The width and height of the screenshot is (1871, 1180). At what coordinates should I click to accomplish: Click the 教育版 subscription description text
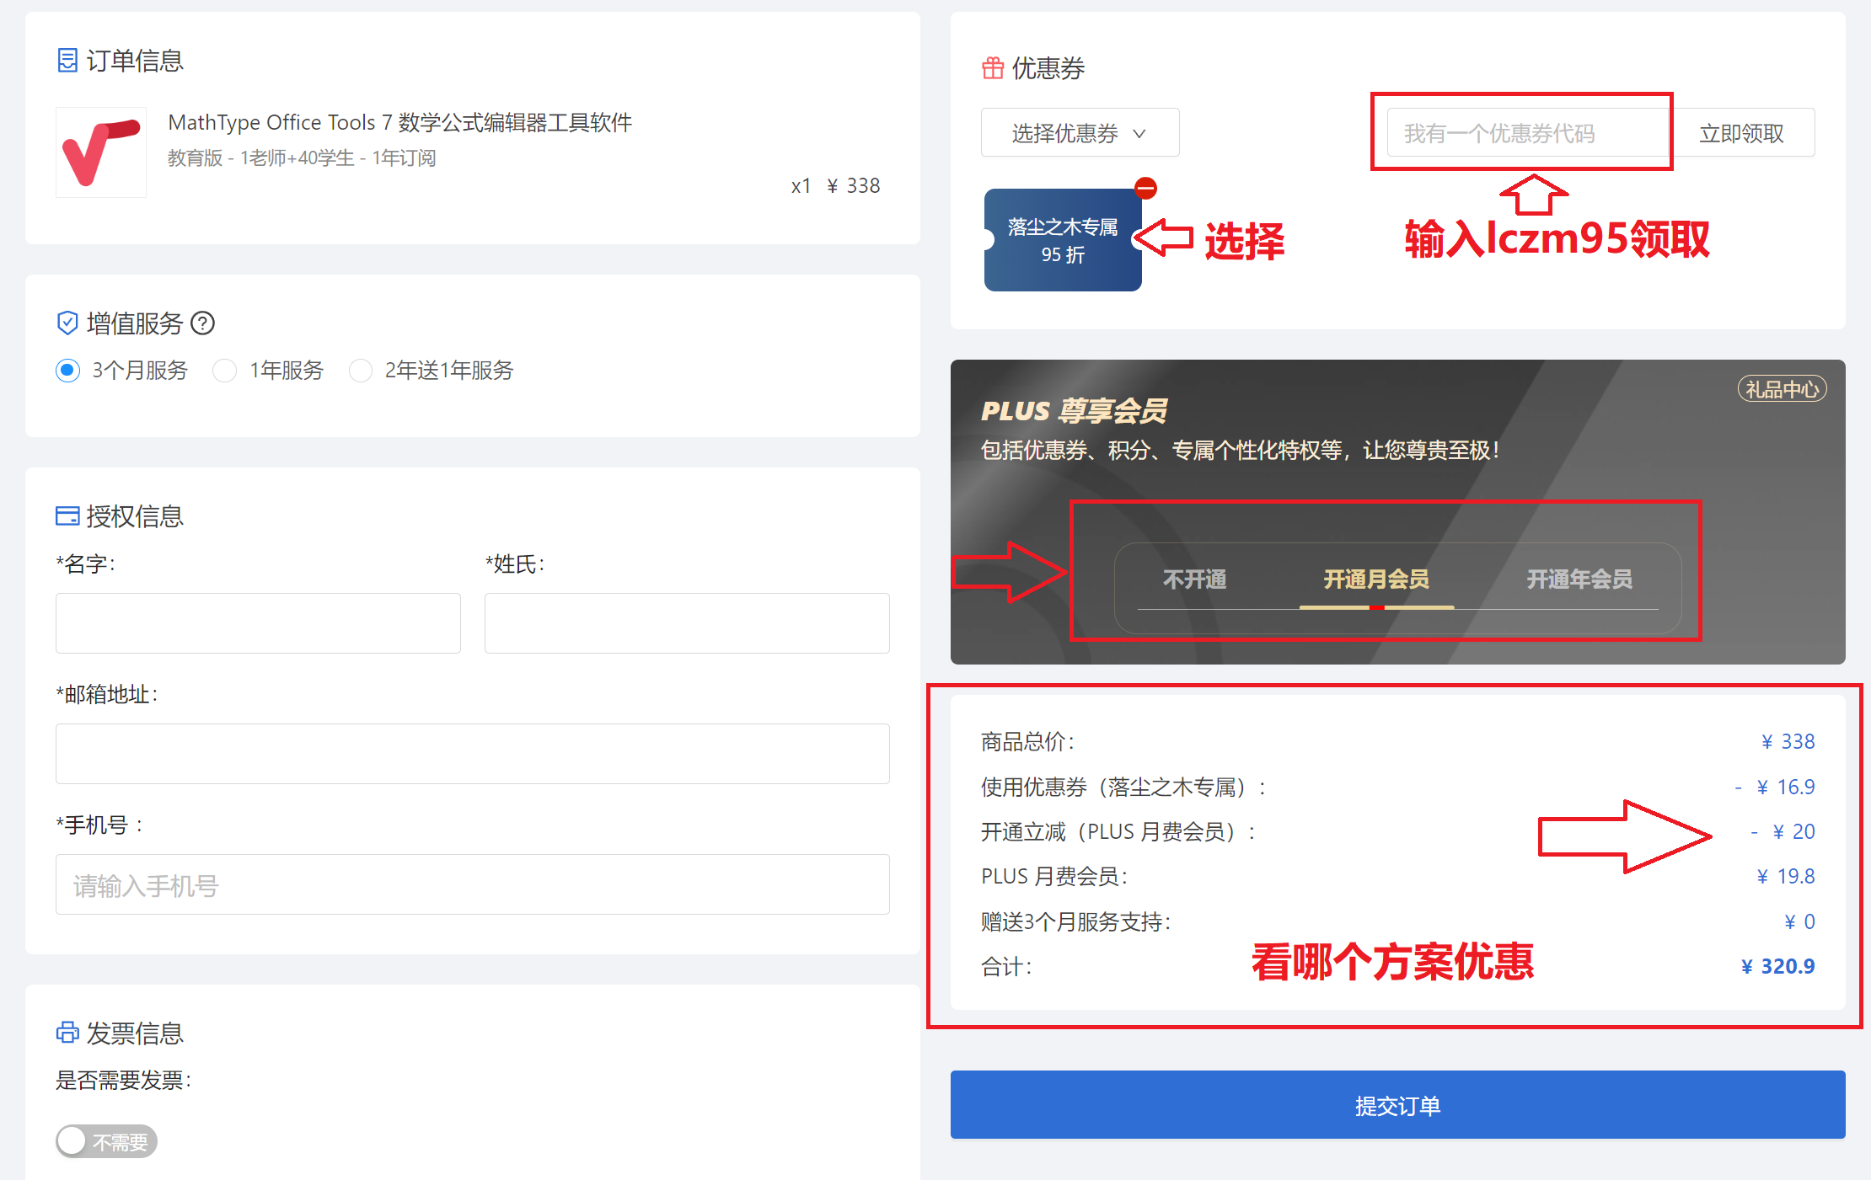pos(302,158)
